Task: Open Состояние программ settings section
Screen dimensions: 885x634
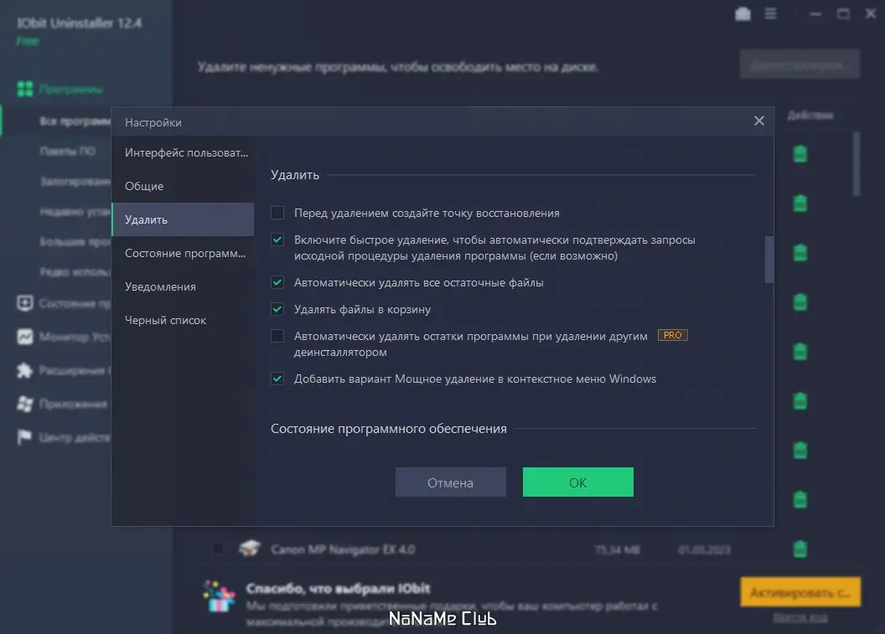Action: coord(183,253)
